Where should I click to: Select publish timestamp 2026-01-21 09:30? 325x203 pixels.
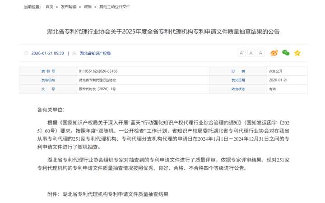coord(47,53)
